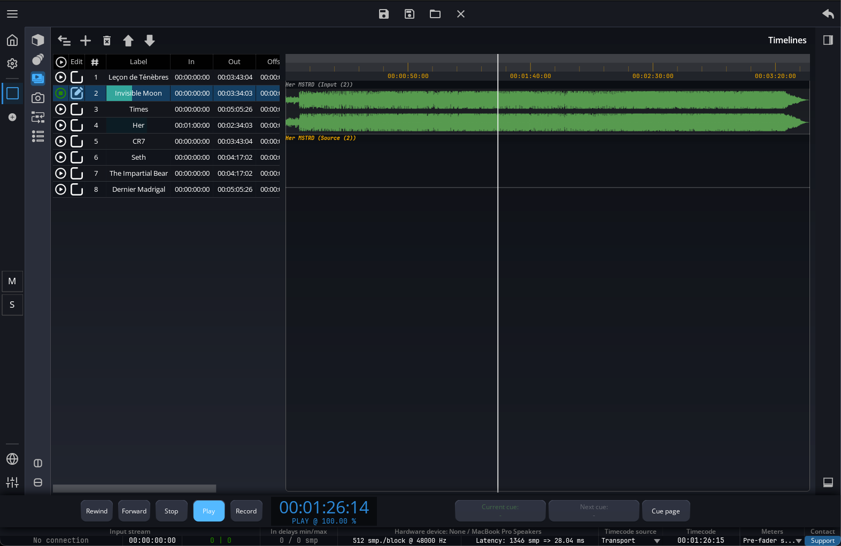Select the M tab in the left sidebar

coord(12,281)
